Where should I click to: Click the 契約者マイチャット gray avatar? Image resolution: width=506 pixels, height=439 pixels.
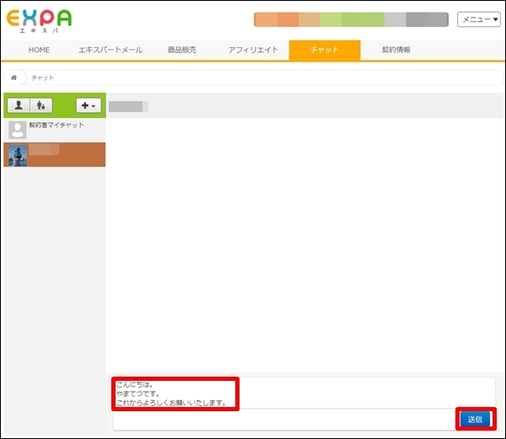18,130
